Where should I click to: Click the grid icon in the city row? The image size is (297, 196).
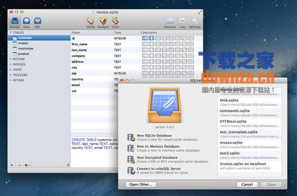178,67
